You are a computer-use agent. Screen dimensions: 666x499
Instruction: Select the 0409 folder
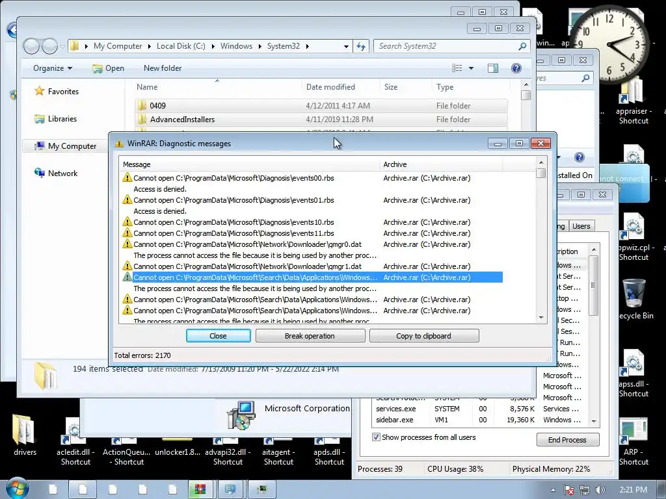click(x=321, y=106)
